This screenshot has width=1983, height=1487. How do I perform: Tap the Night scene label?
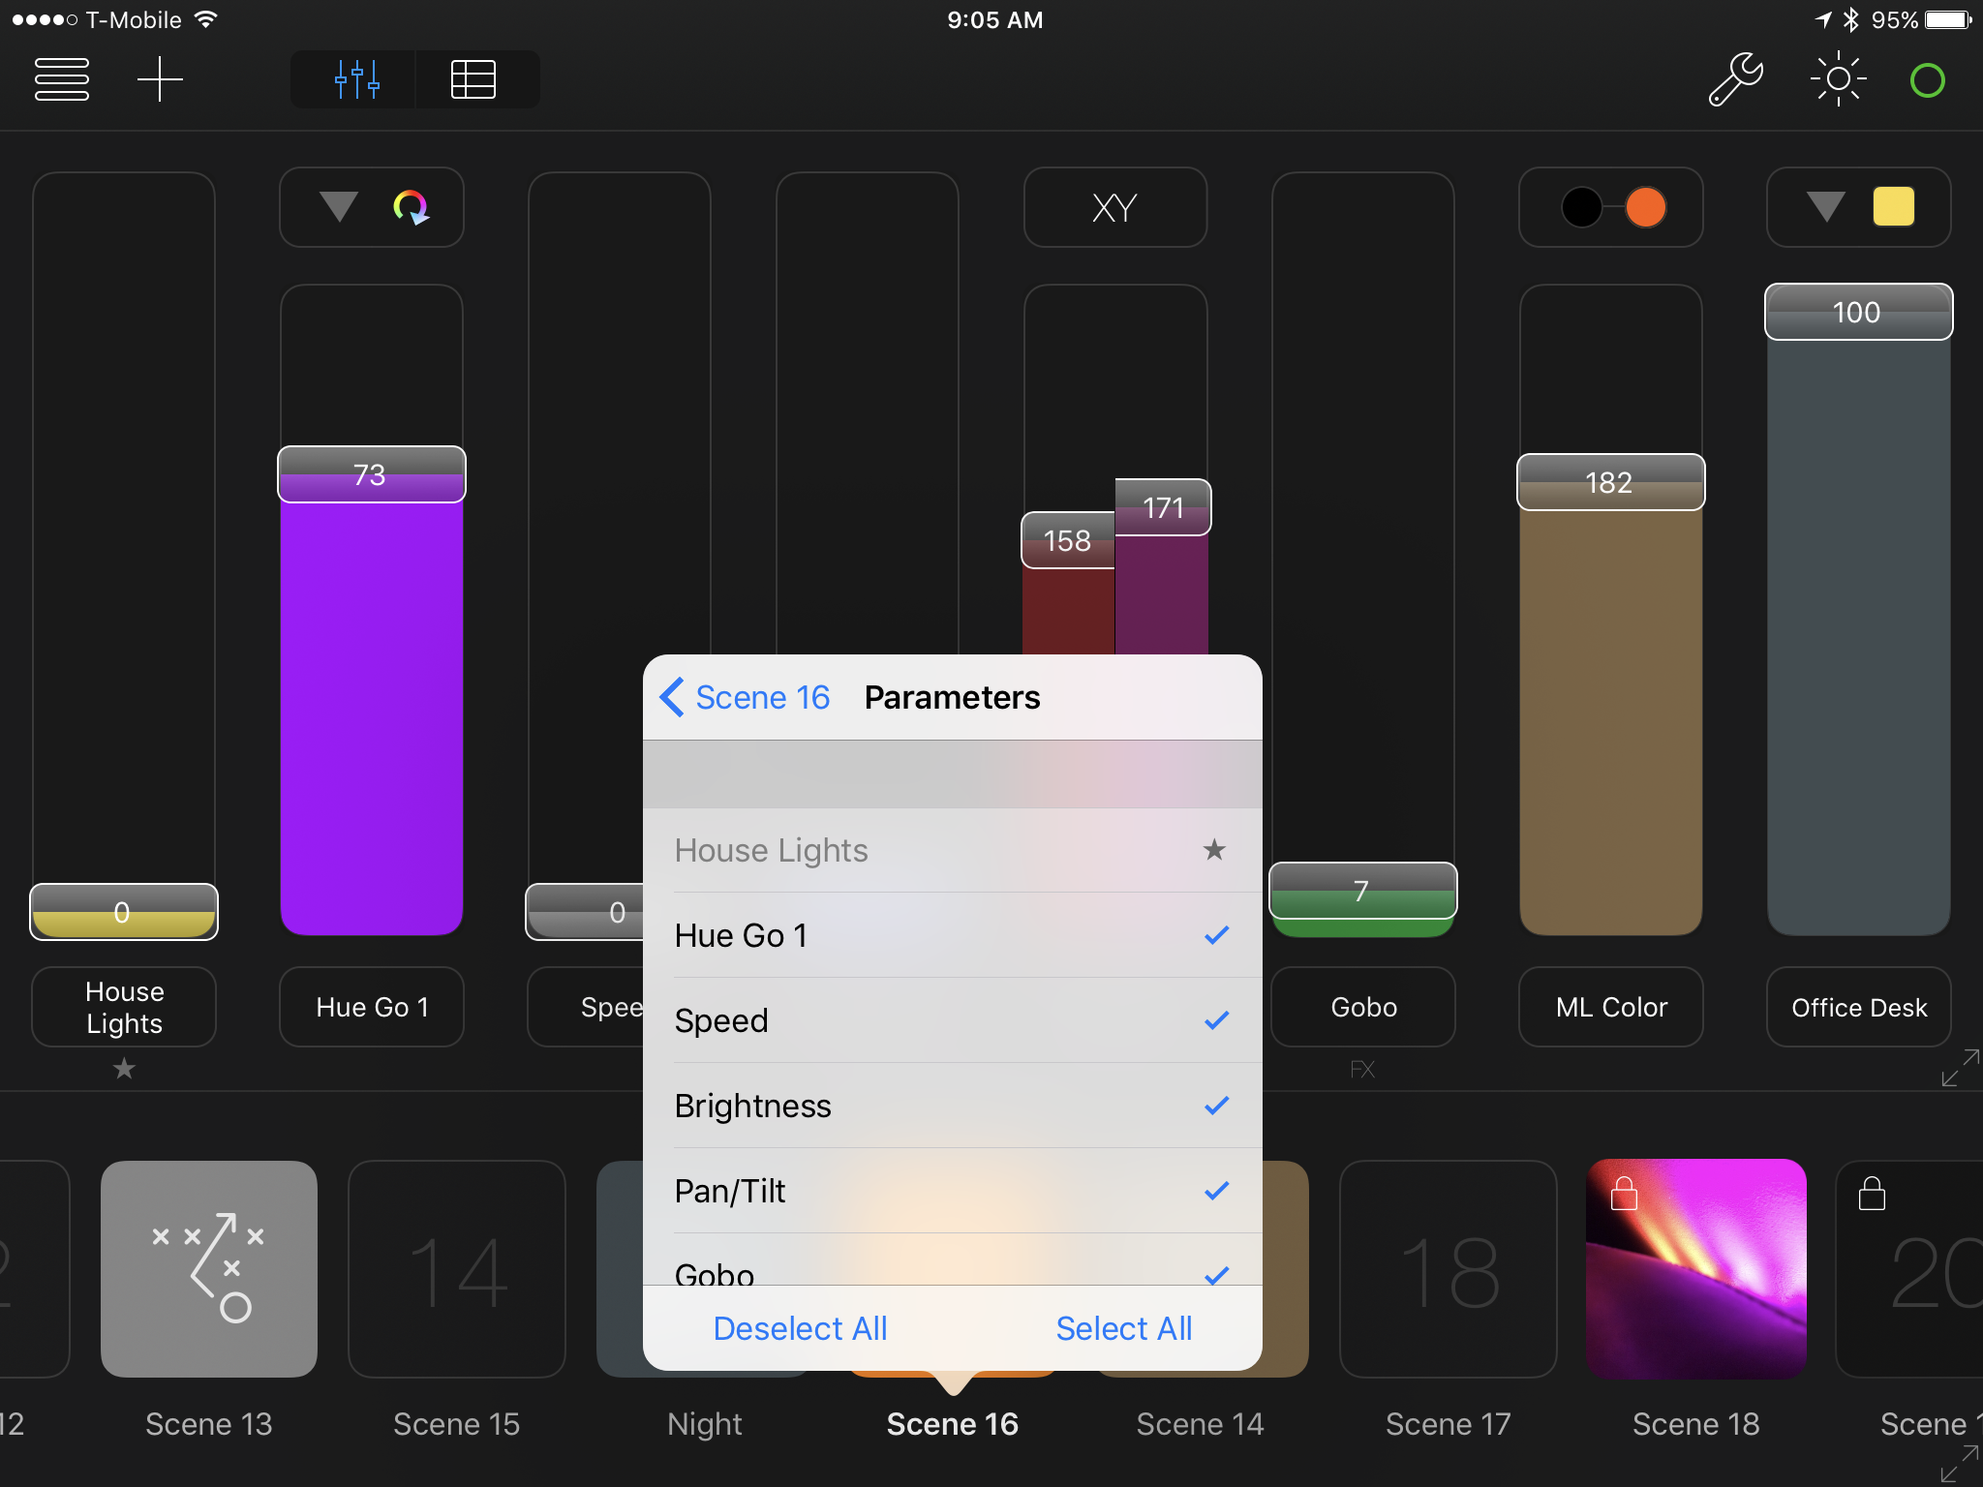pos(704,1424)
